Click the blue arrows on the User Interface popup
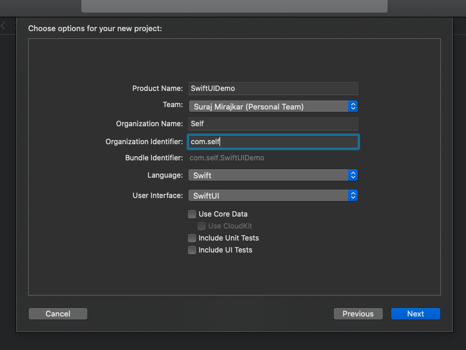 click(x=353, y=195)
